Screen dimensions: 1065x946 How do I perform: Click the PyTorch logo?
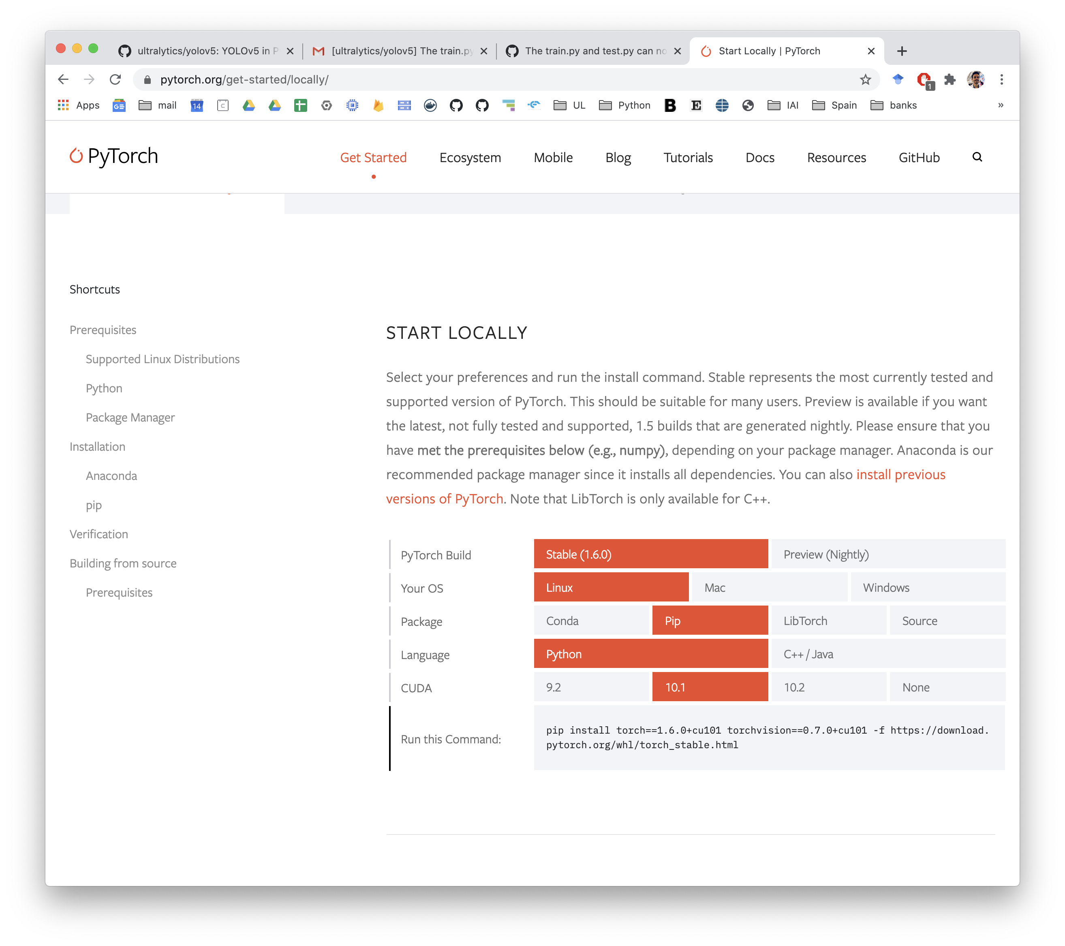pyautogui.click(x=113, y=156)
